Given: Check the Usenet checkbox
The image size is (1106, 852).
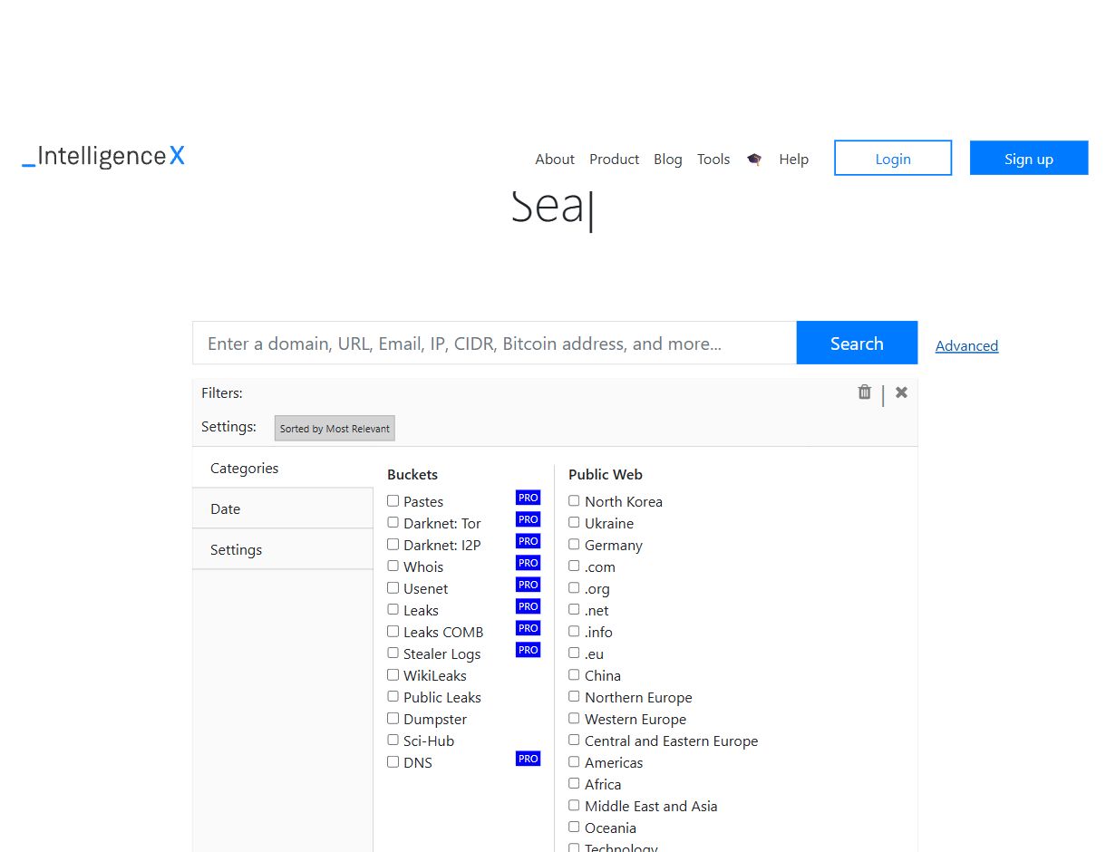Looking at the screenshot, I should tap(393, 587).
